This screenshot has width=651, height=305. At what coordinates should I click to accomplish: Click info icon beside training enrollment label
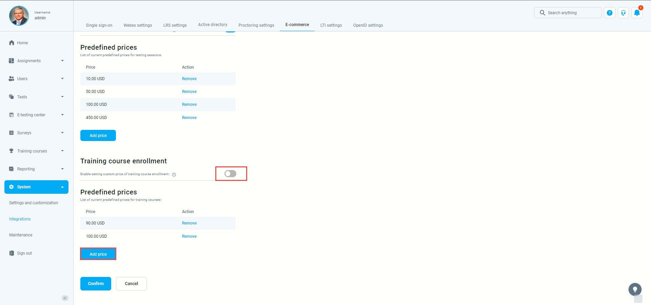(x=174, y=174)
